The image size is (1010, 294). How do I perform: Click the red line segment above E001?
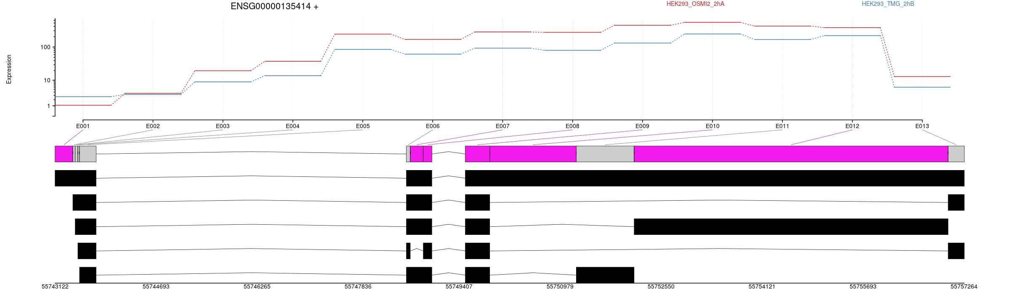(83, 105)
